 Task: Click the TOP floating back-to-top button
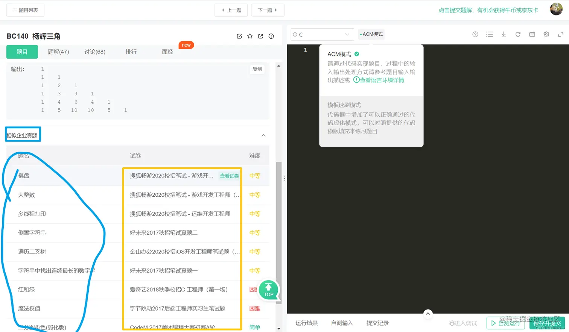click(269, 290)
